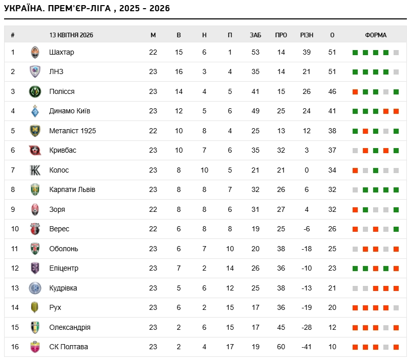412x363 pixels.
Task: Sort by ЗАБ goals scored header
Action: coord(255,35)
